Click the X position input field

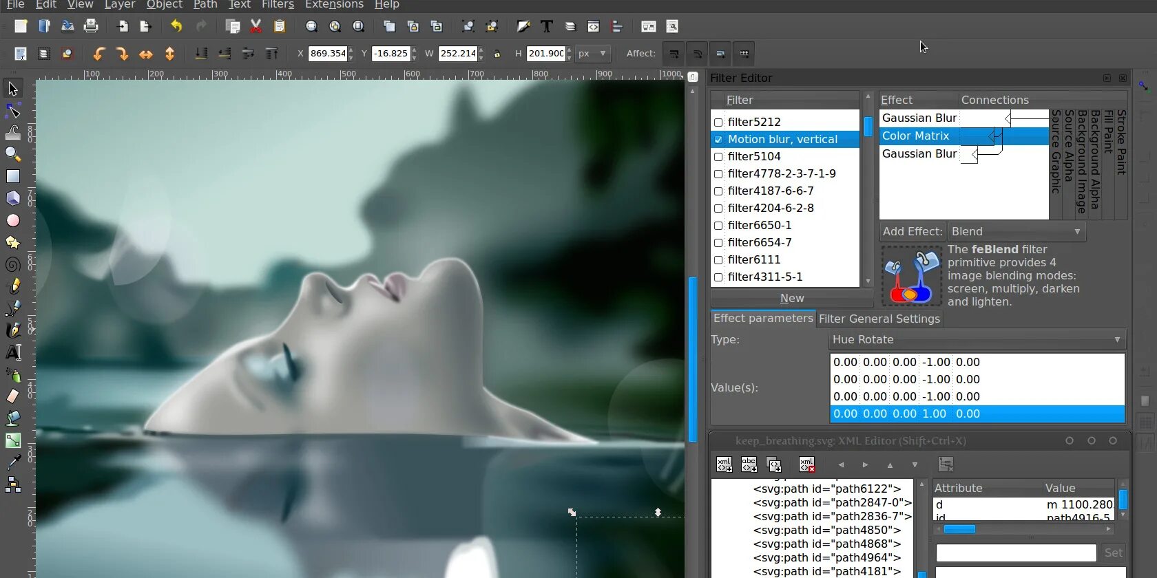[x=327, y=54]
